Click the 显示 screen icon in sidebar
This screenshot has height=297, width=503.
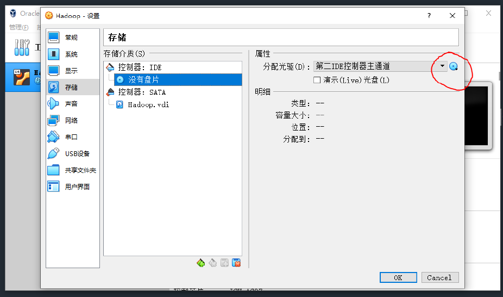pyautogui.click(x=54, y=71)
